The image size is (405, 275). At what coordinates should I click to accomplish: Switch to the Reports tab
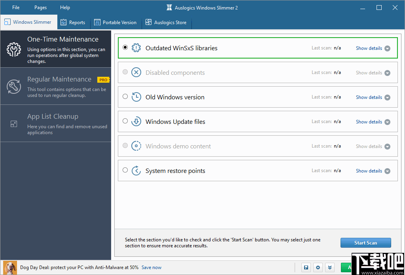click(x=73, y=22)
